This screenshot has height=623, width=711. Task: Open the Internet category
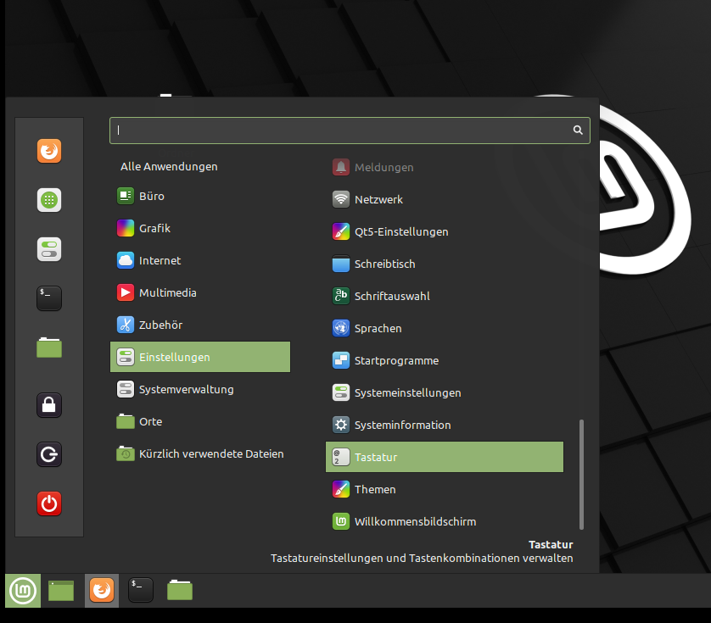point(200,260)
